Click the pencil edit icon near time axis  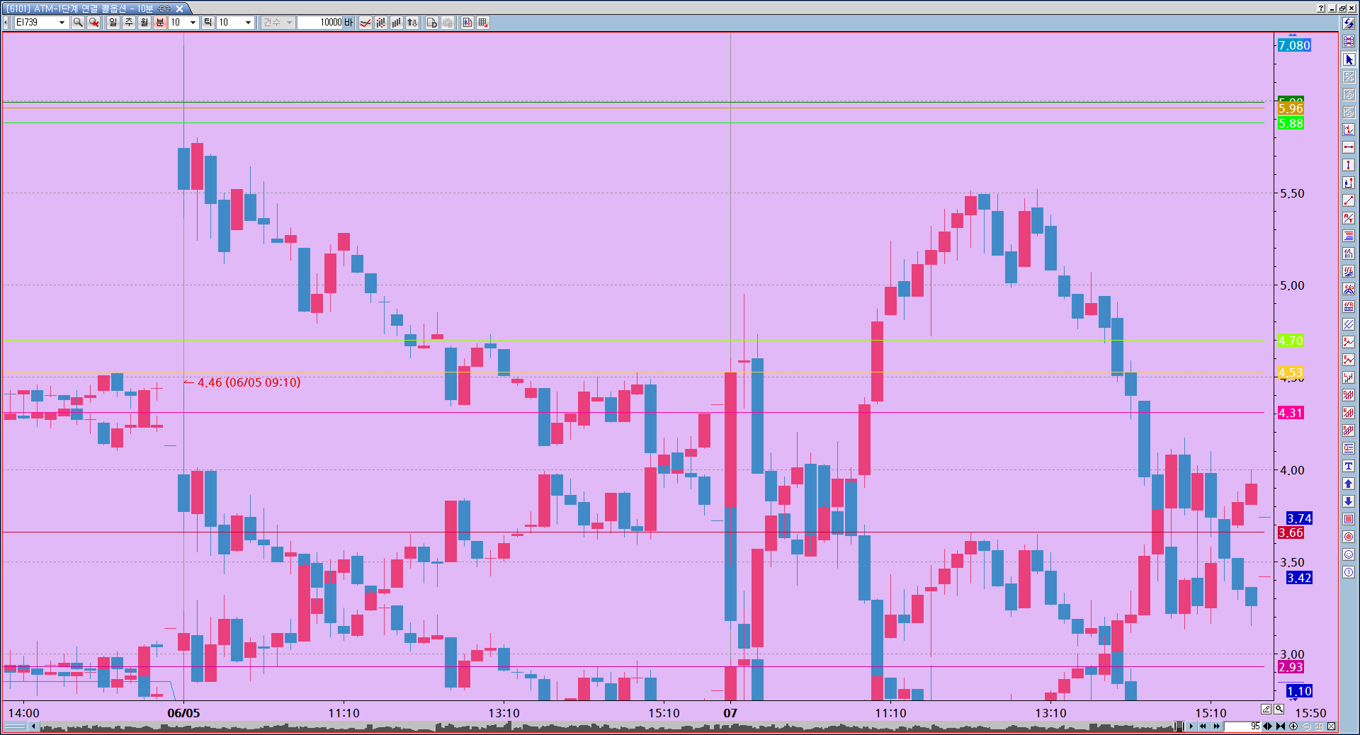pos(1266,709)
